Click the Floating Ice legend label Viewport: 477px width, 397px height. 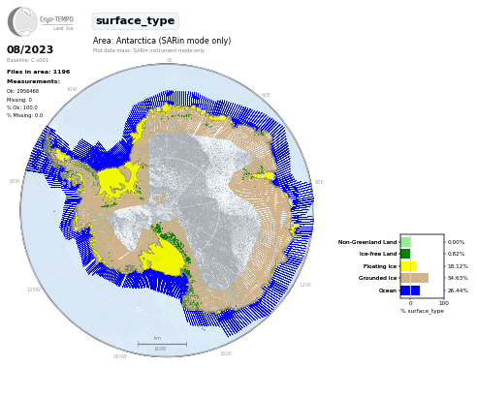(380, 266)
